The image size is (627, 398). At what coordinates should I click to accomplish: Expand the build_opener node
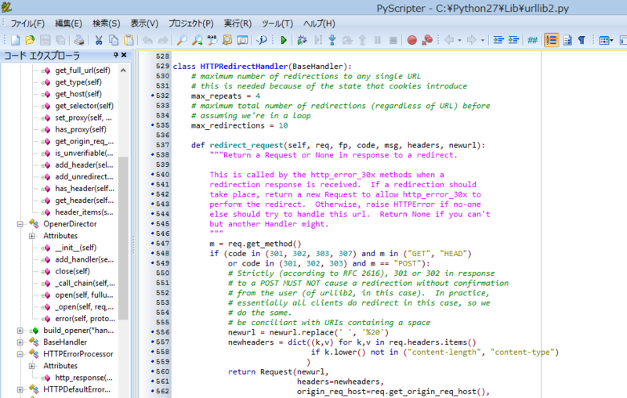tap(20, 331)
